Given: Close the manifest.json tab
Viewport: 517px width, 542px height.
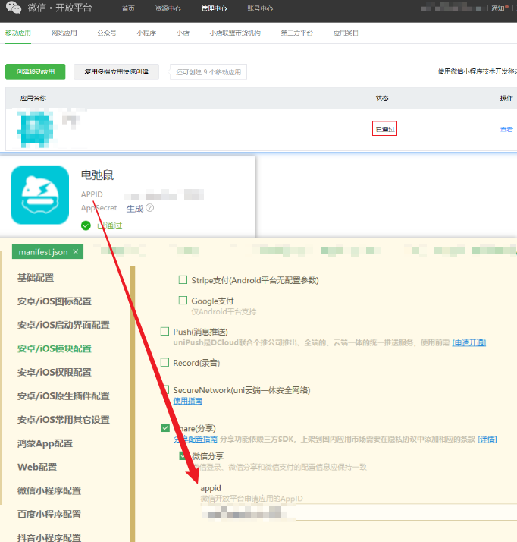Looking at the screenshot, I should click(76, 252).
